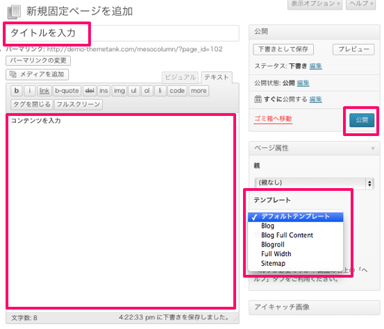
Task: Click the permalink URL text
Action: (x=135, y=49)
